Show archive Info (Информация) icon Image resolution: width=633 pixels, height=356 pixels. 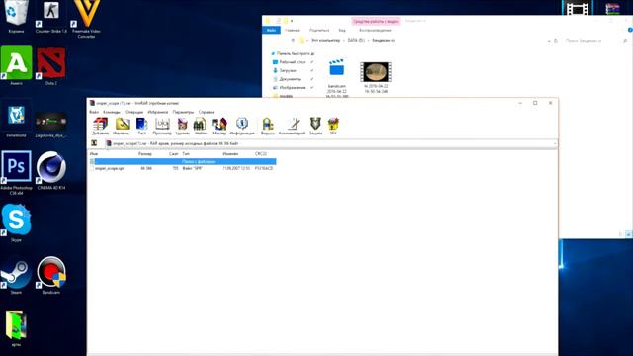point(242,126)
